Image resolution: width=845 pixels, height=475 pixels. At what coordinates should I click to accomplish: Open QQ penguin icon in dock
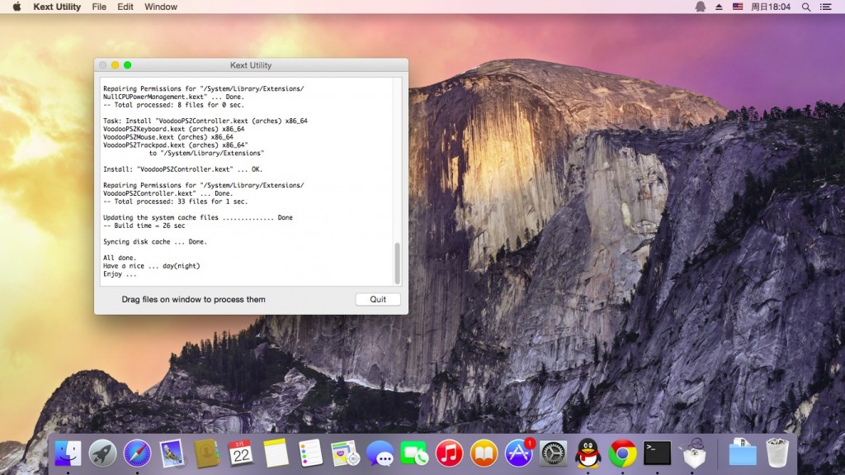point(588,454)
